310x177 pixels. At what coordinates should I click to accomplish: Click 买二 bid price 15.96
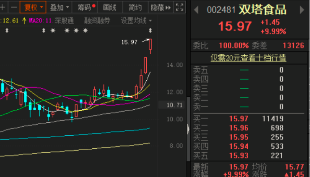click(238, 128)
